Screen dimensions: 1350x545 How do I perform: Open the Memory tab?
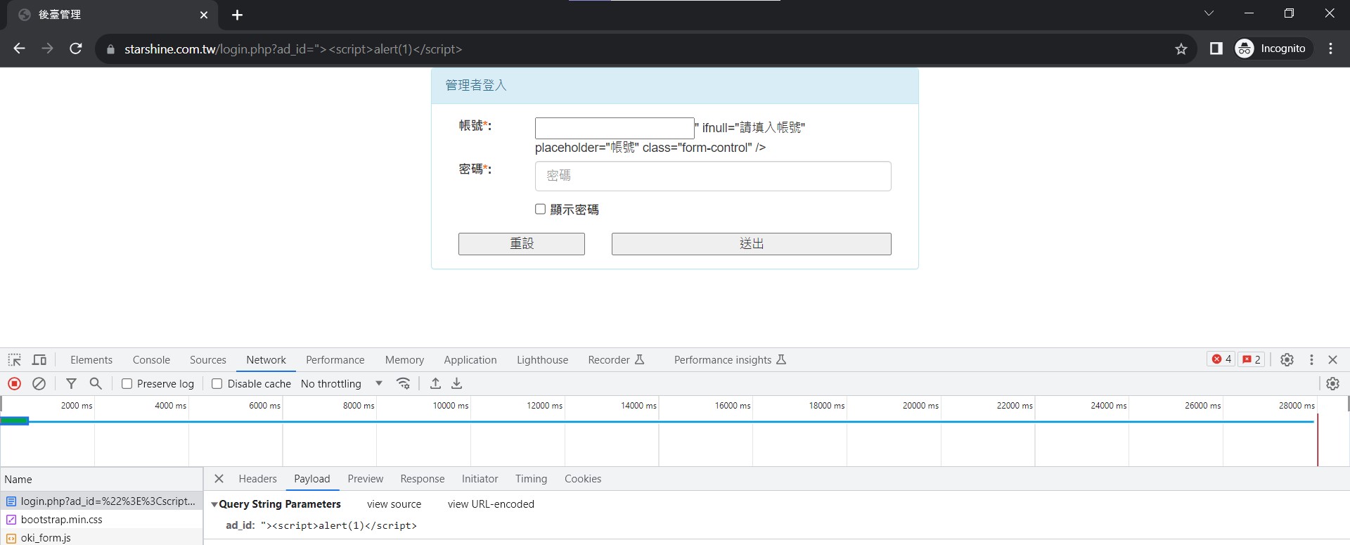coord(404,360)
